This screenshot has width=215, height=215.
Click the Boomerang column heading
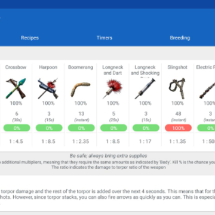(81, 67)
